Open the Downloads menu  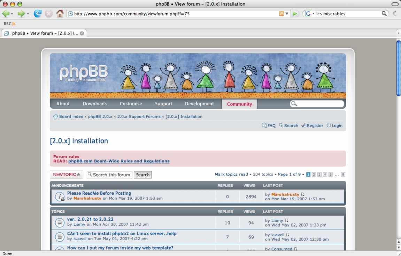95,104
